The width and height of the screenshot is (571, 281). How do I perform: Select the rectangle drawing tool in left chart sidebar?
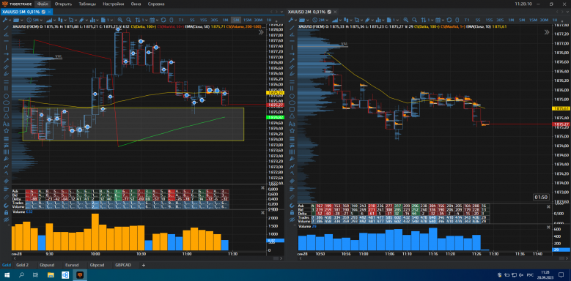[6, 110]
